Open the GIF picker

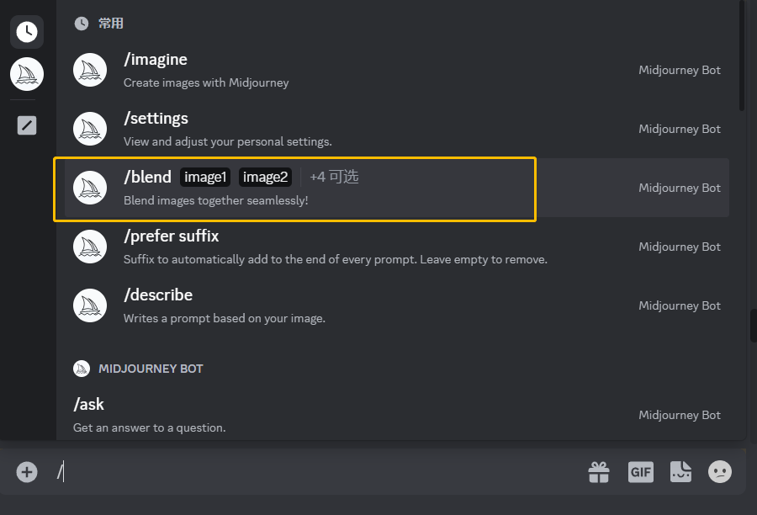[x=640, y=472]
